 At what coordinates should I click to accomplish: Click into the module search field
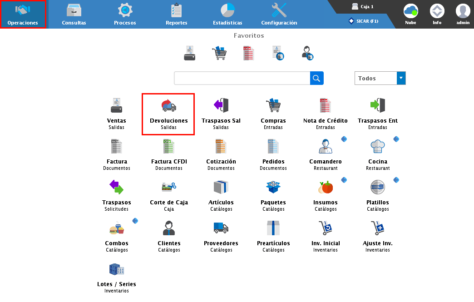(242, 78)
